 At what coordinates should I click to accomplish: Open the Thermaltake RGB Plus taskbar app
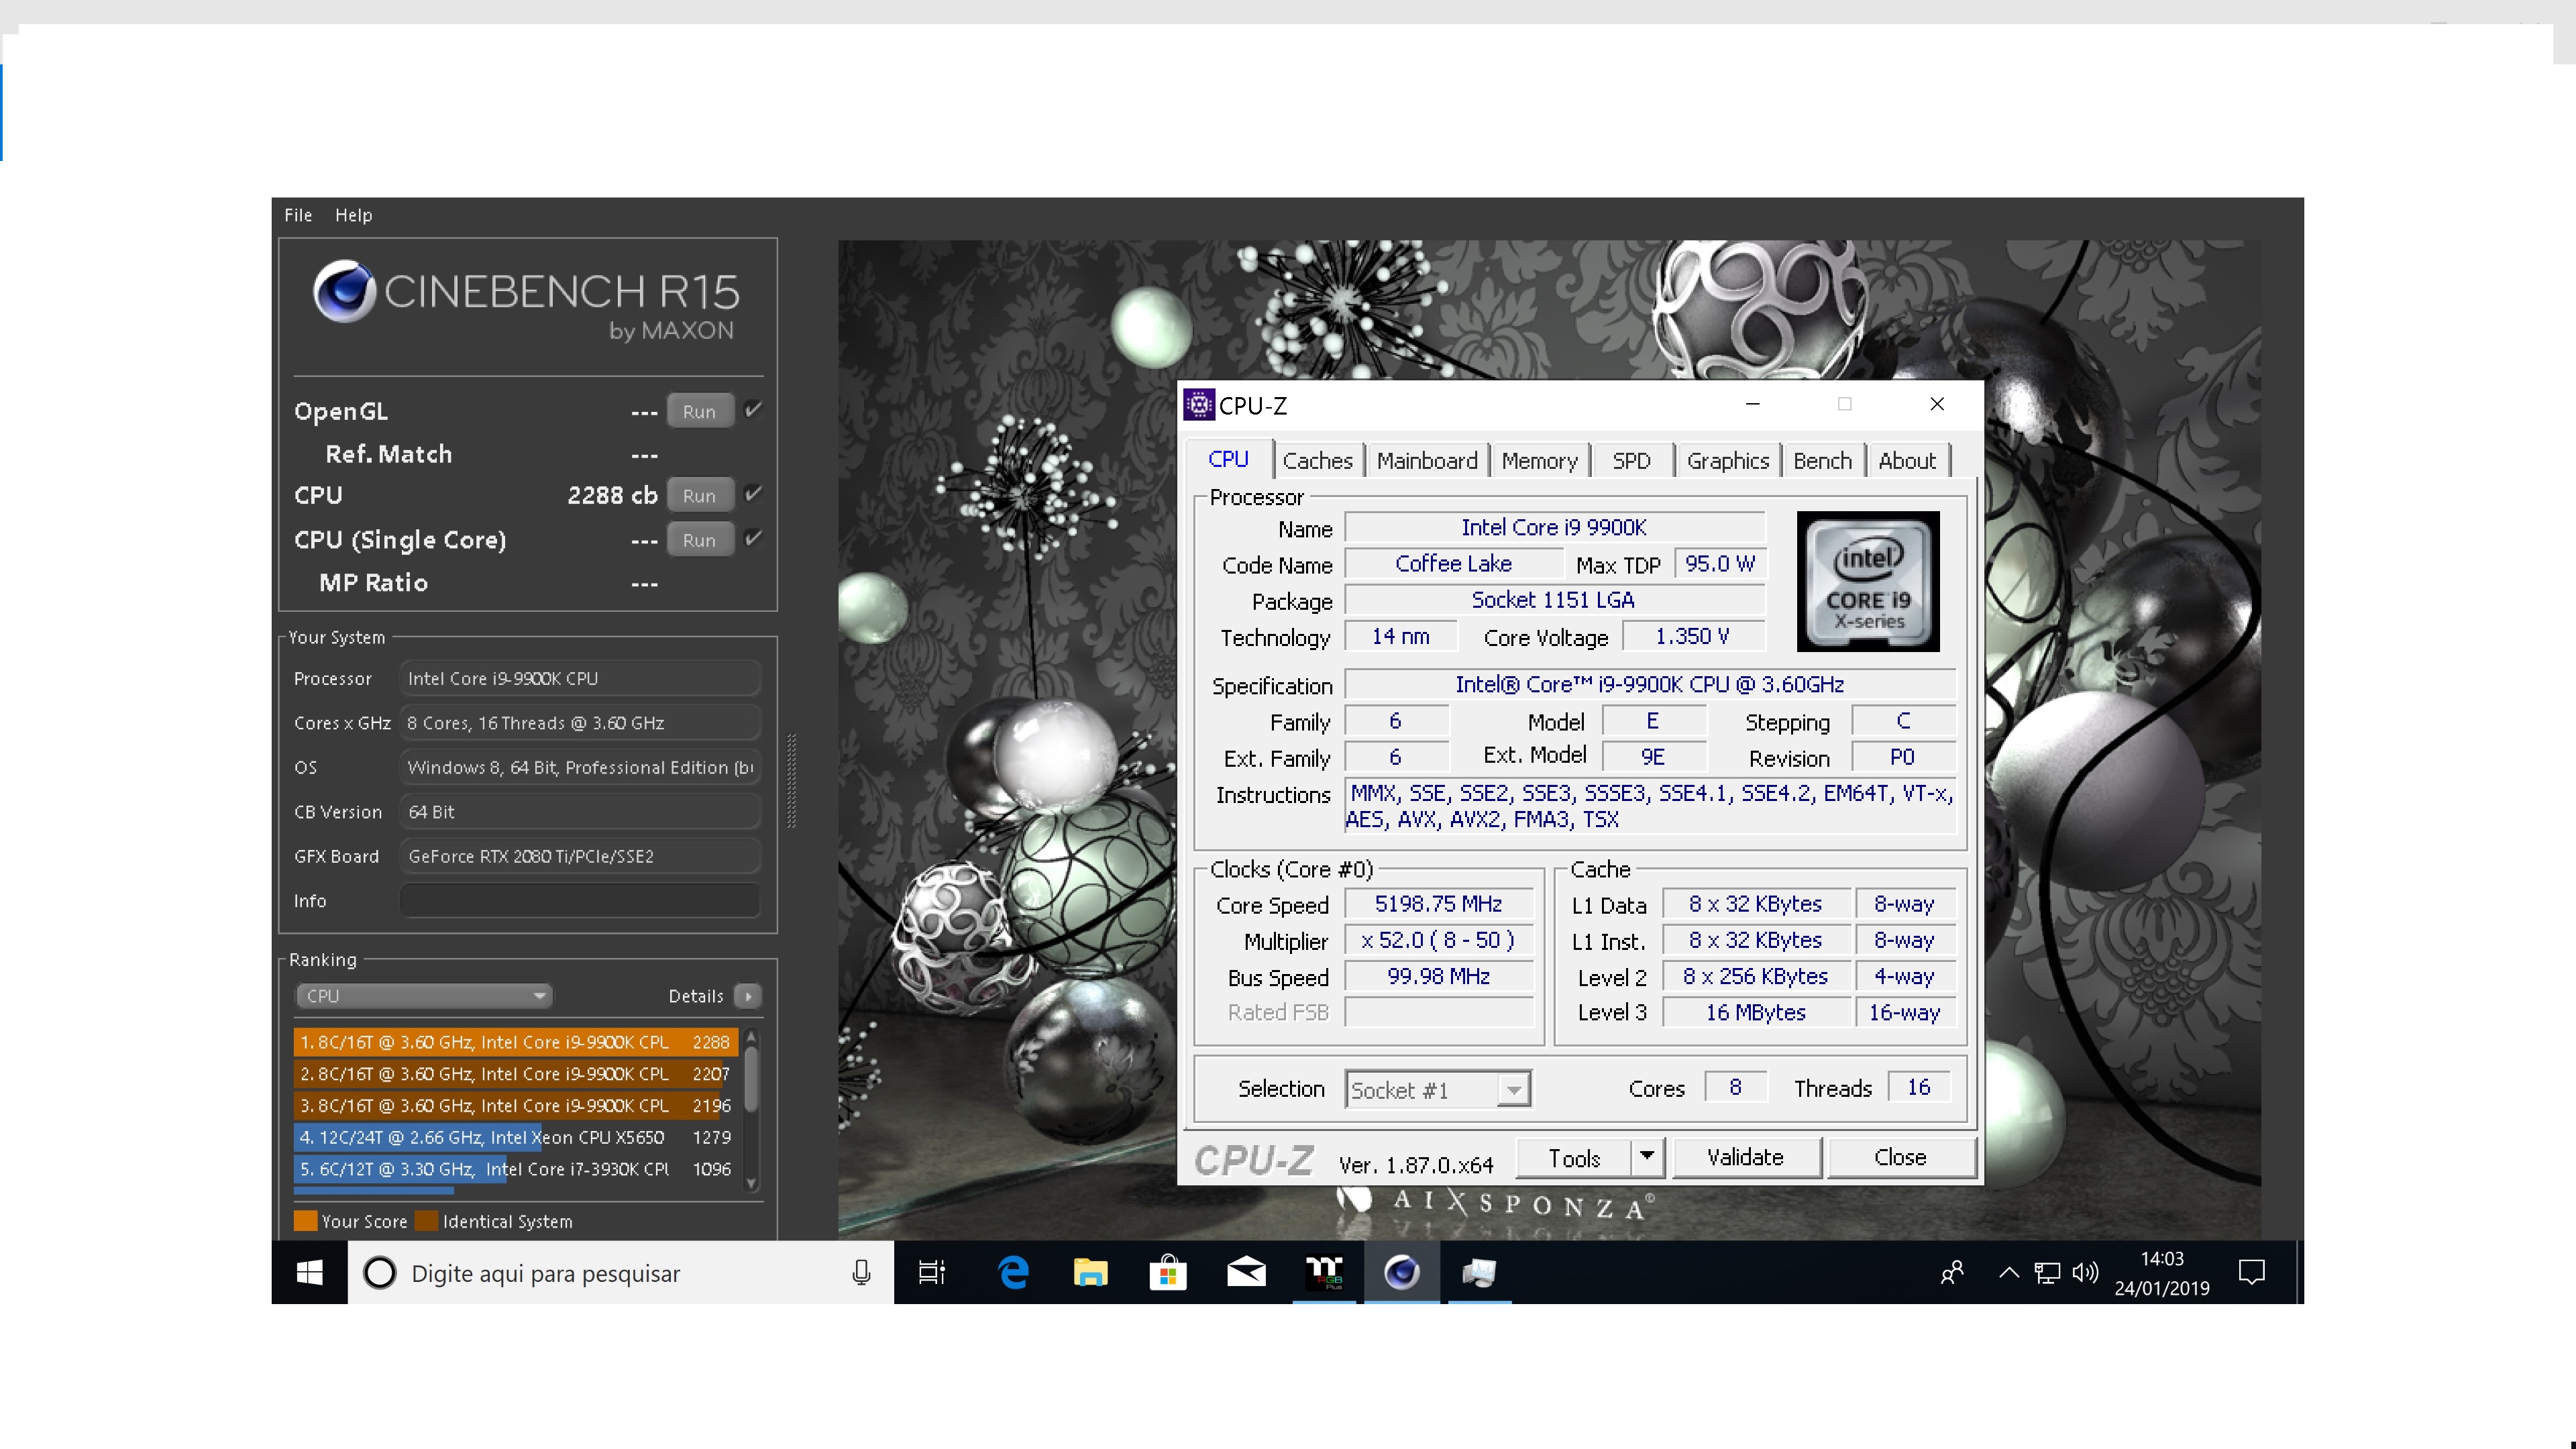pyautogui.click(x=1324, y=1272)
